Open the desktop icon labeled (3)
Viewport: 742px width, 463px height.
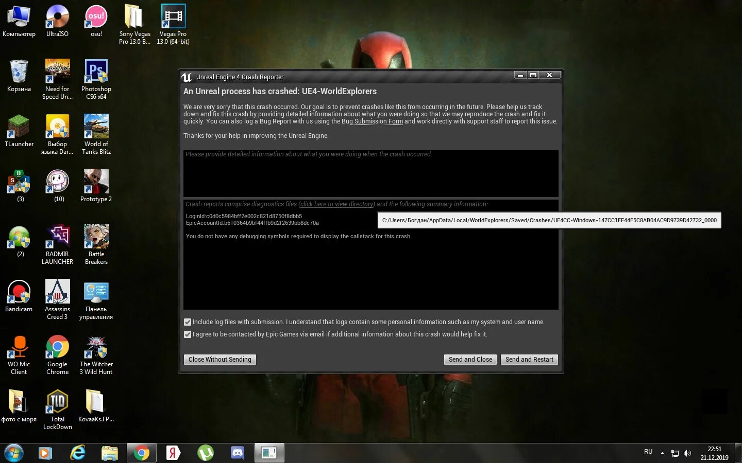[19, 186]
